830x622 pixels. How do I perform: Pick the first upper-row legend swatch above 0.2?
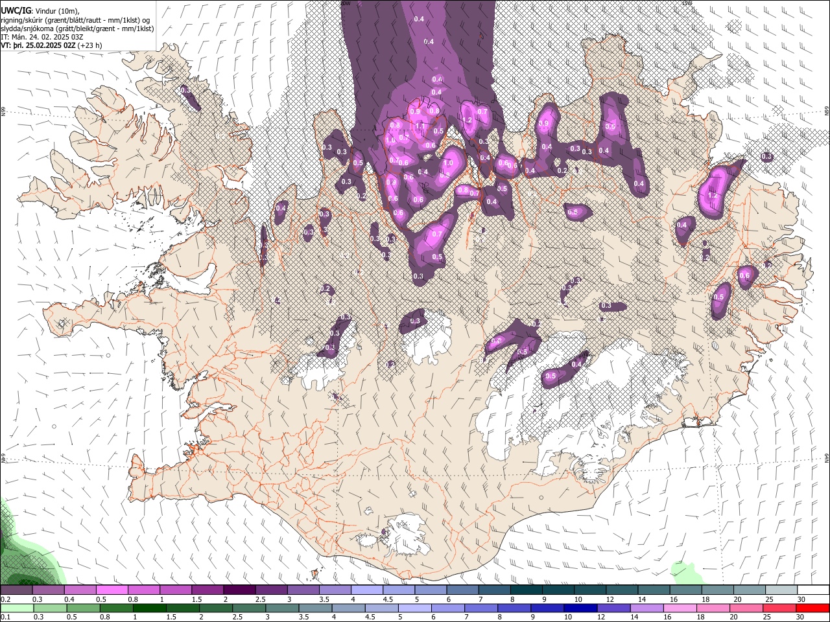(16, 590)
